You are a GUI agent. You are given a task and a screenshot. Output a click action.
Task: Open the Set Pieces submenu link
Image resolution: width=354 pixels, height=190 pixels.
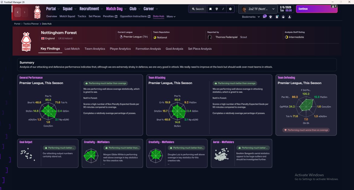(95, 16)
